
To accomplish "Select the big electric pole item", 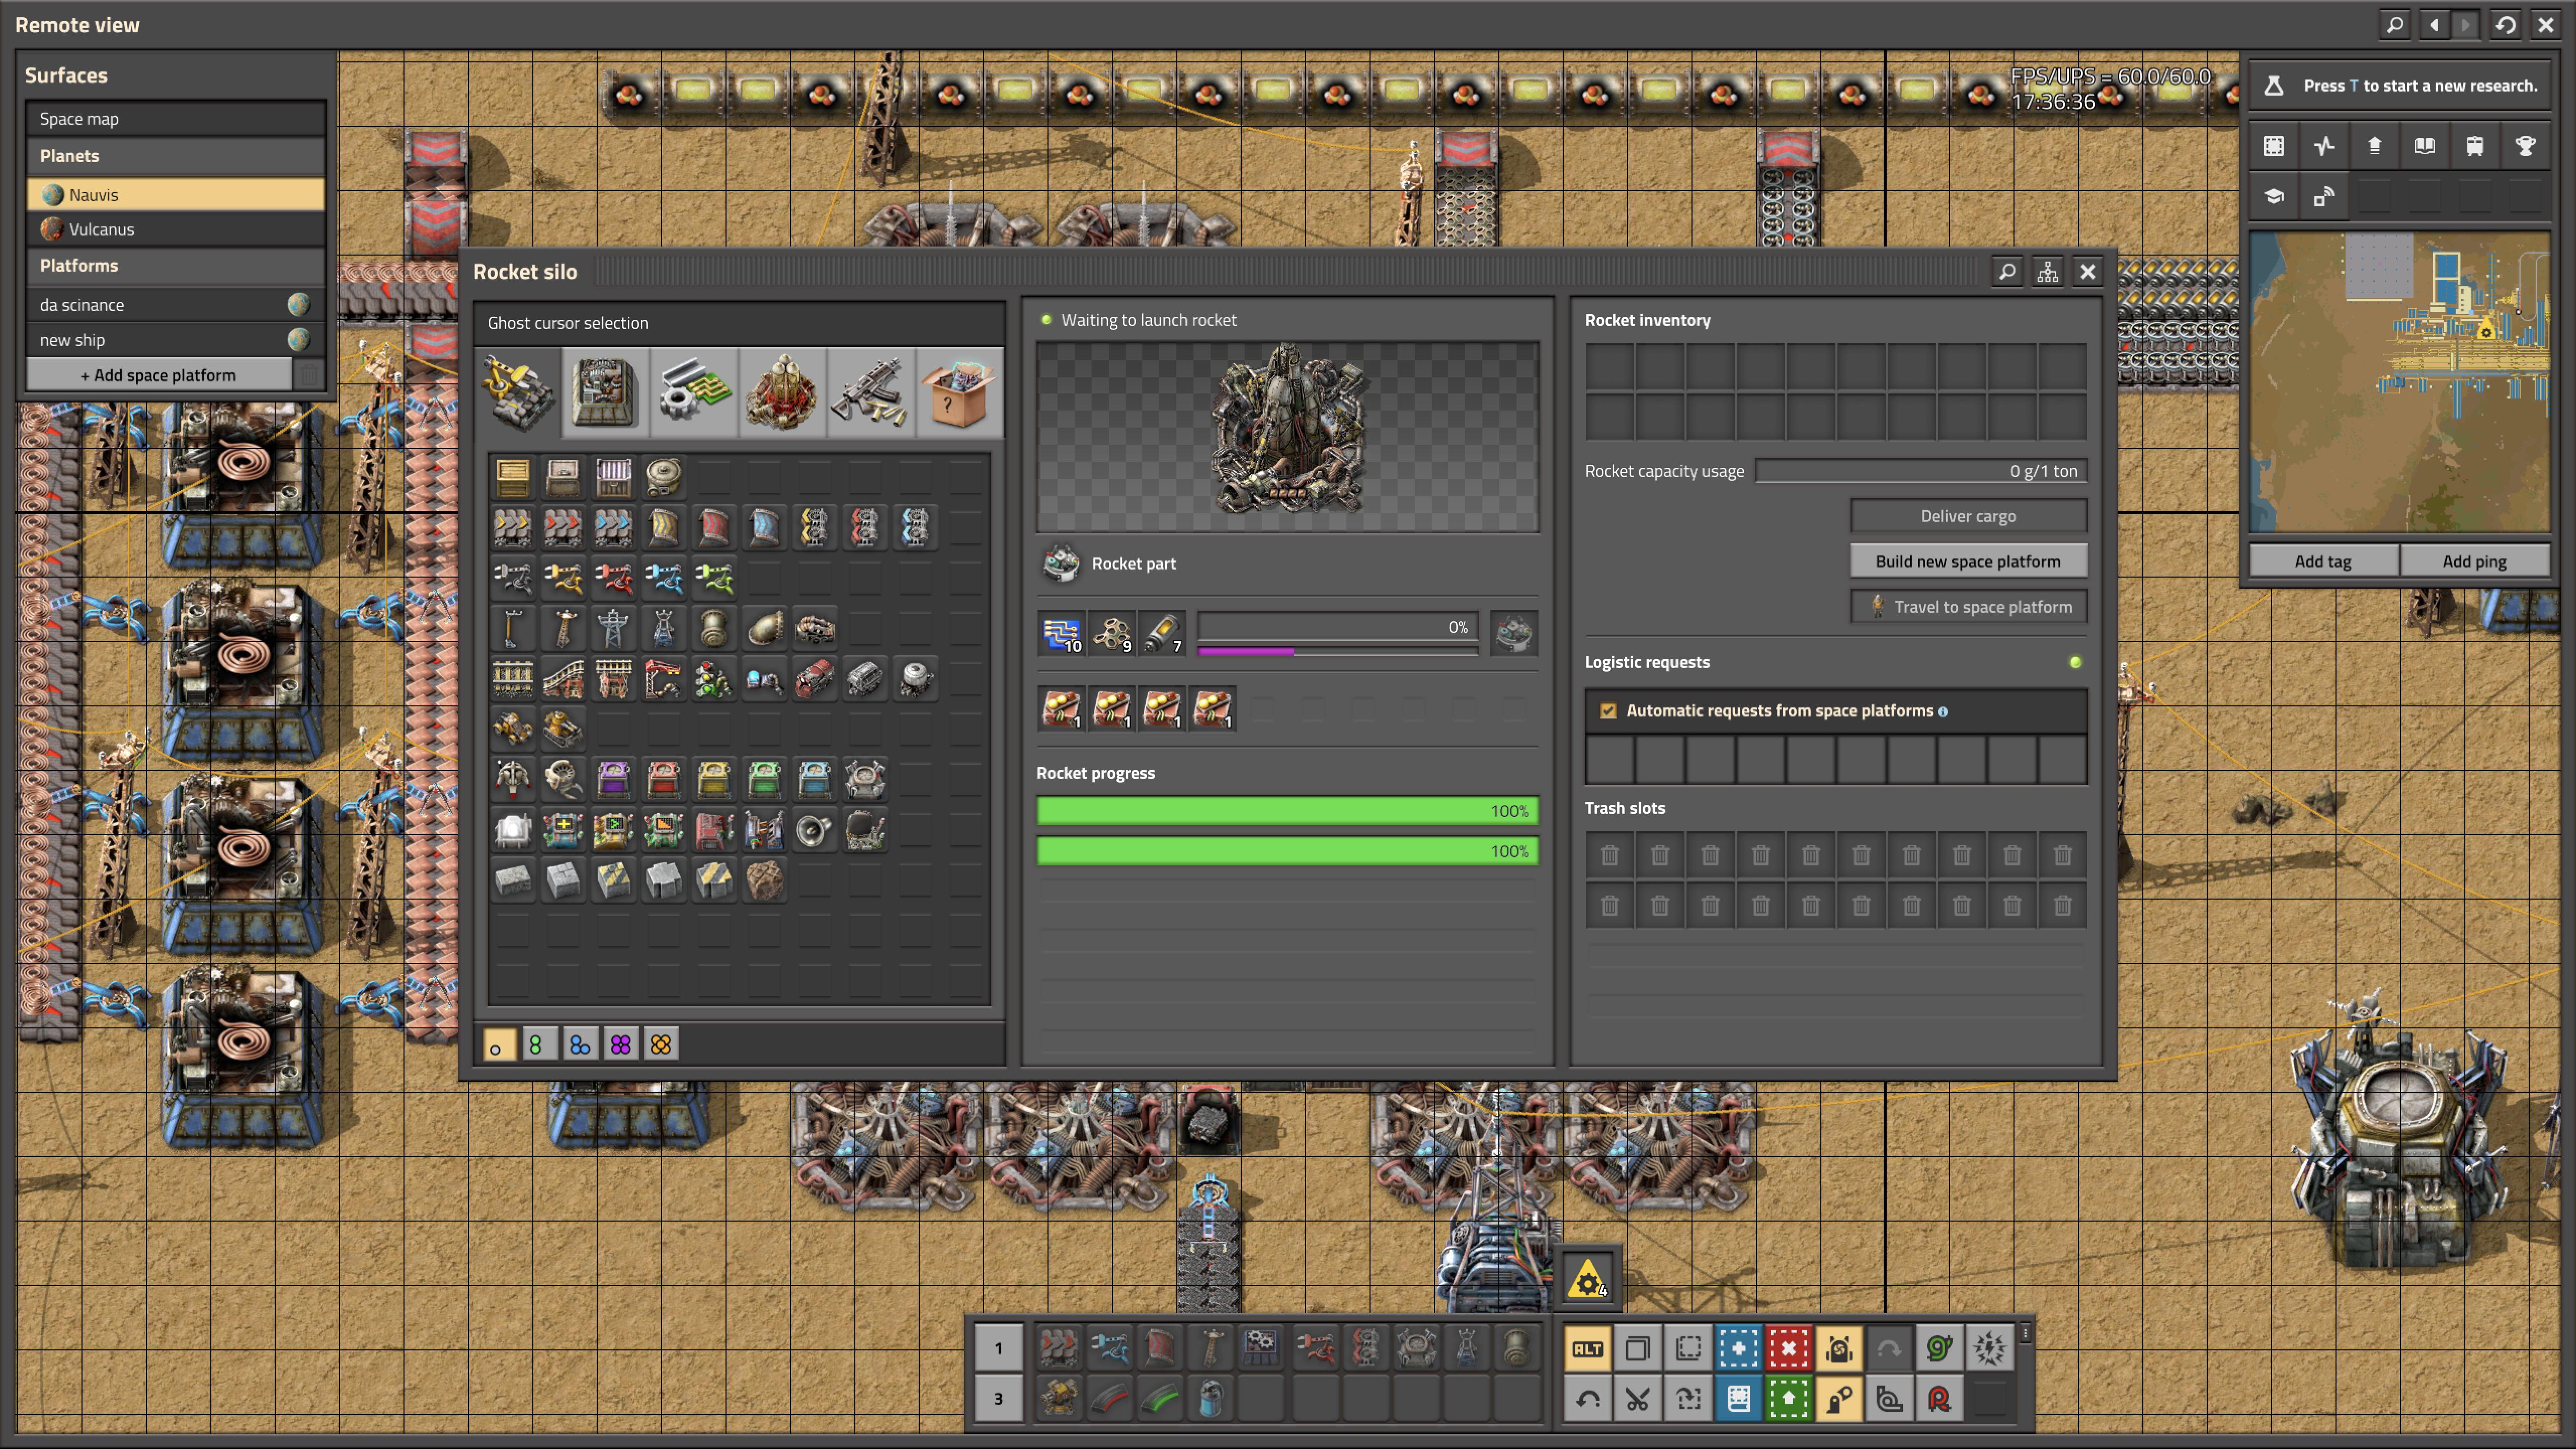I will 613,629.
